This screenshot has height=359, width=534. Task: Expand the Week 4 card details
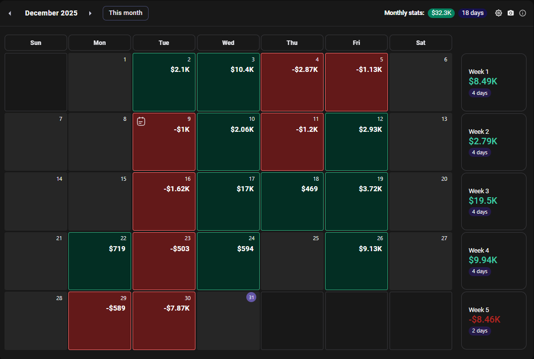click(493, 261)
